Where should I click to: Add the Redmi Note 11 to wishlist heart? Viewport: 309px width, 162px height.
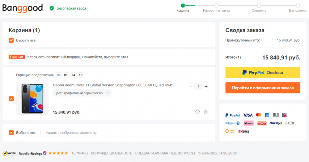coord(197,112)
